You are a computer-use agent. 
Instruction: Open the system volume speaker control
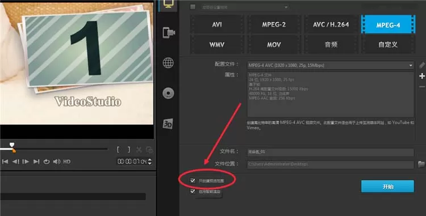pos(56,162)
